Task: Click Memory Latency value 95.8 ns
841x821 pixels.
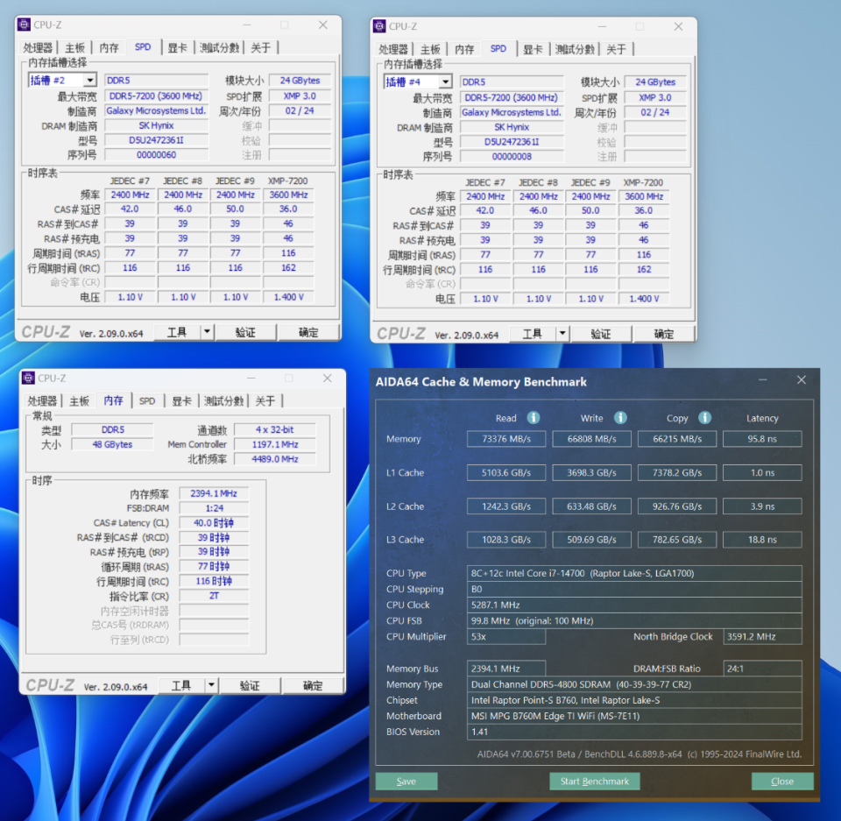Action: tap(762, 438)
